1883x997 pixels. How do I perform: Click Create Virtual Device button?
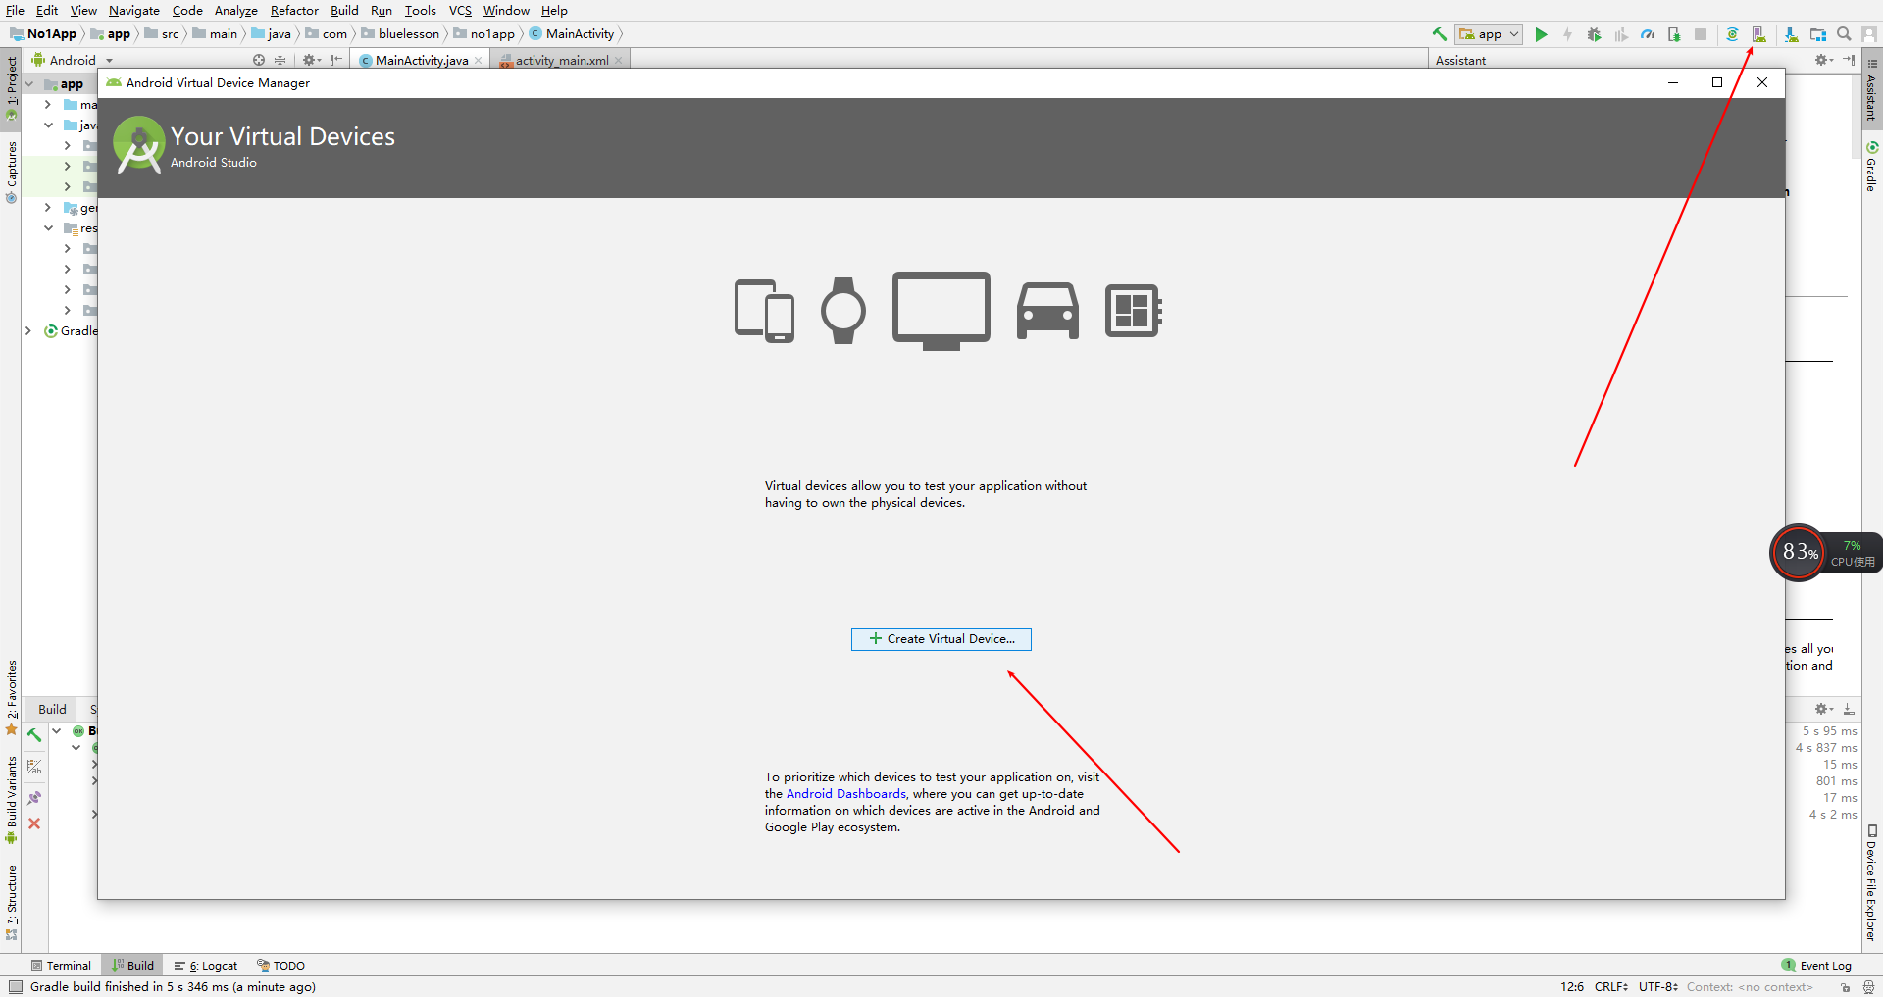tap(941, 639)
